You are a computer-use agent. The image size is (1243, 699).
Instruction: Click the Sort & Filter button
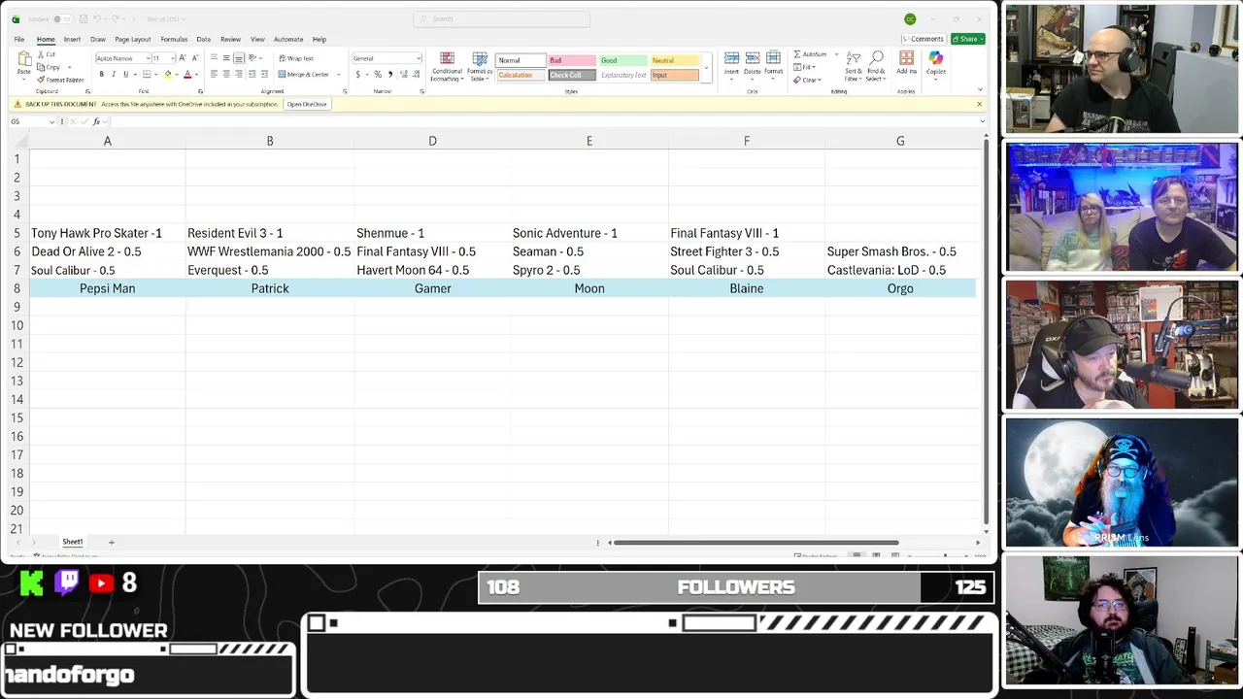pos(853,64)
